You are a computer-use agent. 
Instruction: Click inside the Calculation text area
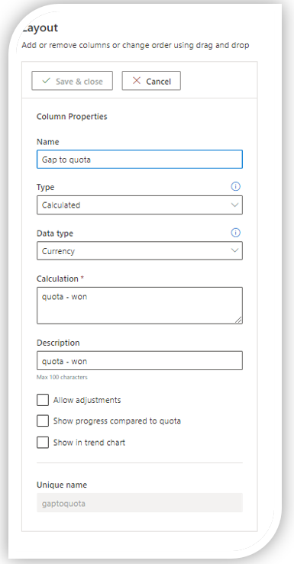click(140, 305)
